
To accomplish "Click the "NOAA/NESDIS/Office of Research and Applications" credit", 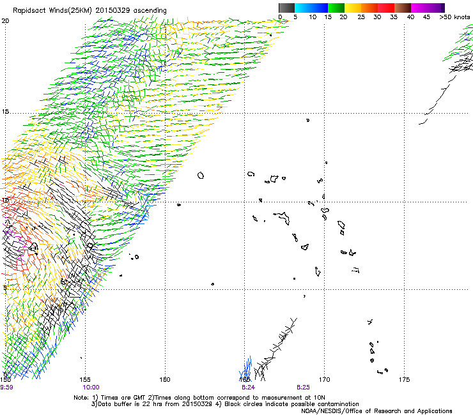I will 376,411.
